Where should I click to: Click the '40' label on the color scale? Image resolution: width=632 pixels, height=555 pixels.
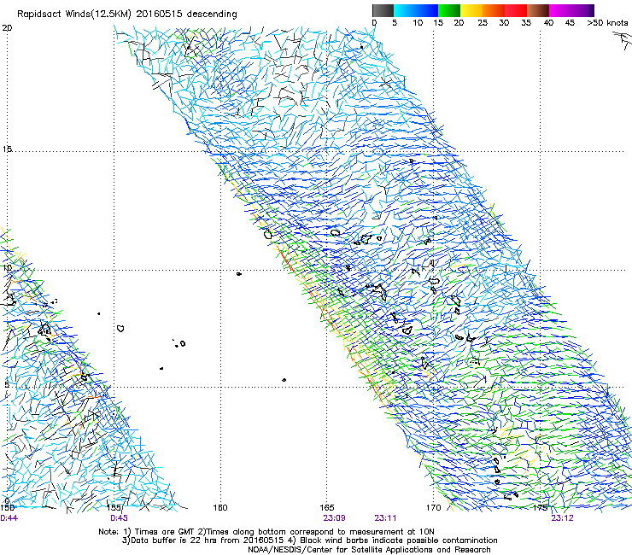tap(548, 23)
